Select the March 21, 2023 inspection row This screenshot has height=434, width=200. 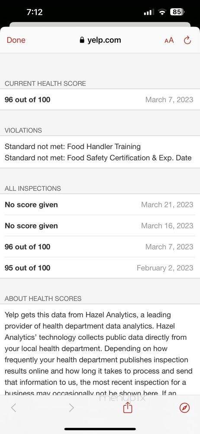100,204
